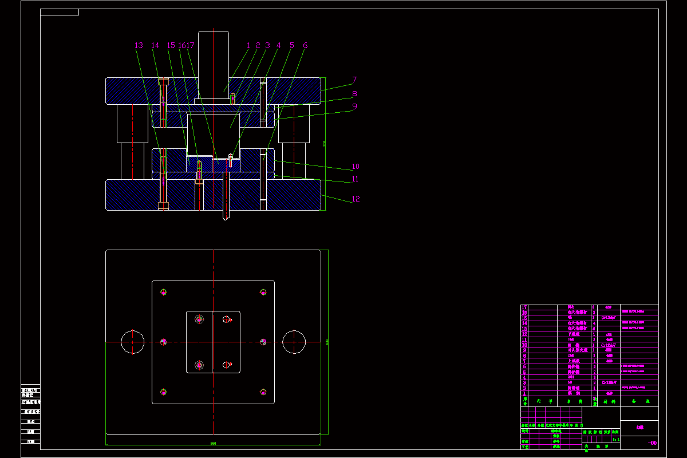Click the -00 drawing number in title block

pos(652,443)
